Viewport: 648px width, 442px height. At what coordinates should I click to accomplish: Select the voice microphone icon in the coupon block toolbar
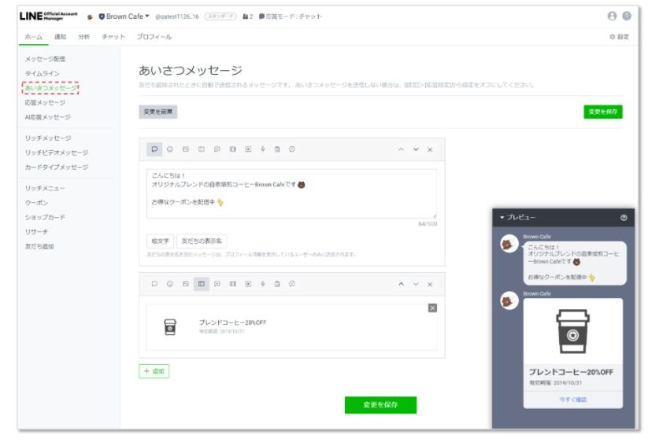tap(263, 284)
